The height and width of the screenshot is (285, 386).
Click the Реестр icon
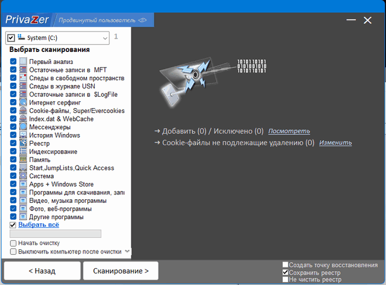(x=23, y=143)
